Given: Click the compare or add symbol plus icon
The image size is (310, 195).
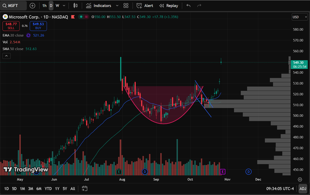Looking at the screenshot, I should tap(32, 5).
